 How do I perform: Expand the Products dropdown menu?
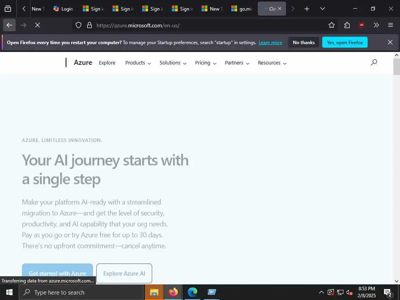138,63
